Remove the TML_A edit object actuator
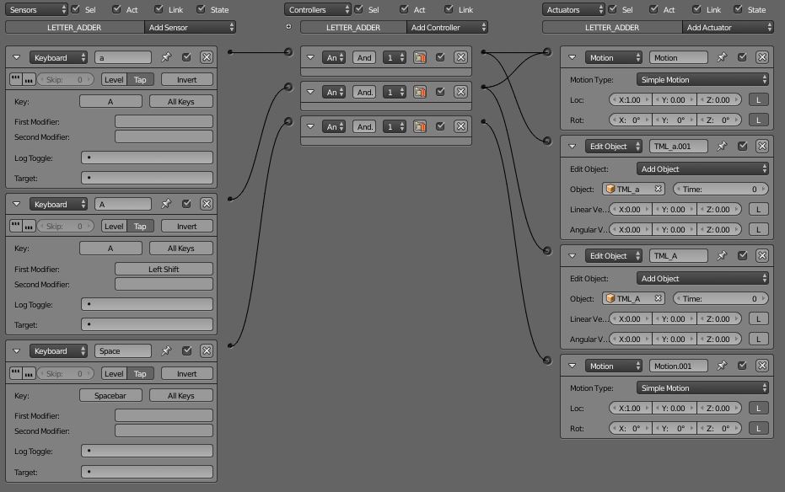 [x=762, y=255]
